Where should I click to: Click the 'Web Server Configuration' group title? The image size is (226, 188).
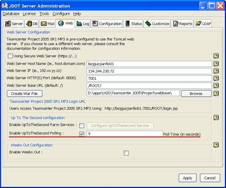(x=28, y=32)
